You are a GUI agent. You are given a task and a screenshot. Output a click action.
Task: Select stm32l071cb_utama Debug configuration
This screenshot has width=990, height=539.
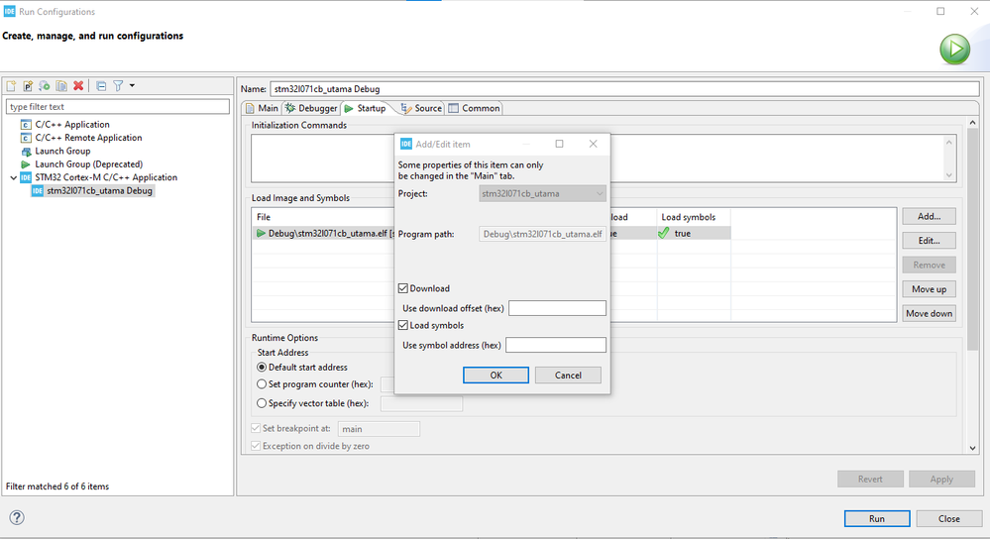pyautogui.click(x=99, y=190)
